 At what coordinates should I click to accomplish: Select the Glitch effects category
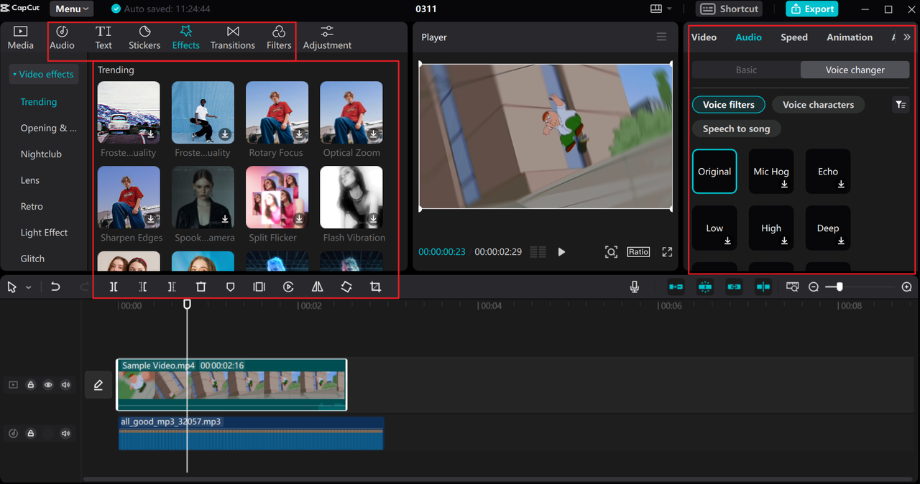tap(32, 259)
